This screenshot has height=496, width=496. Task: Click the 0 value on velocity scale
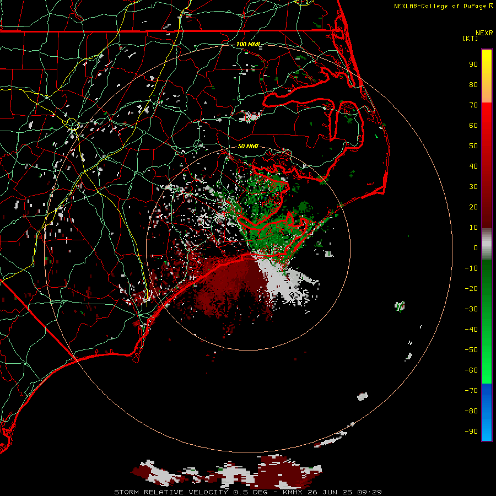[476, 247]
